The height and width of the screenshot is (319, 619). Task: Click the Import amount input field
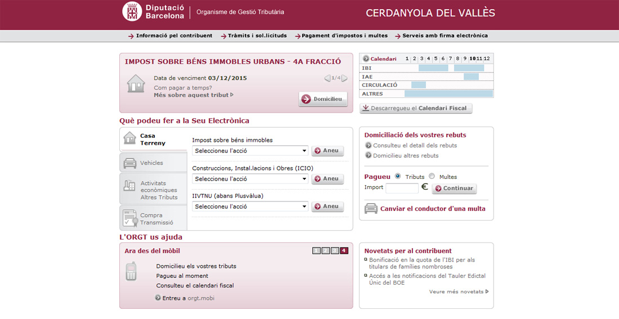402,188
